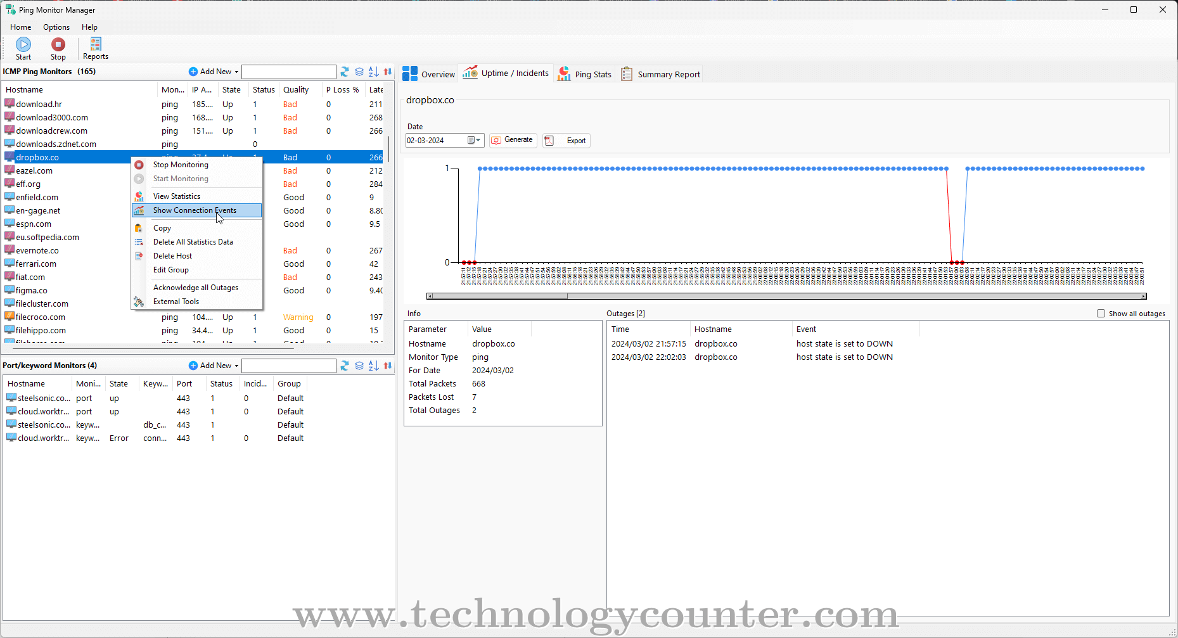Click the ICMP group layers icon
This screenshot has height=638, width=1178.
[359, 72]
